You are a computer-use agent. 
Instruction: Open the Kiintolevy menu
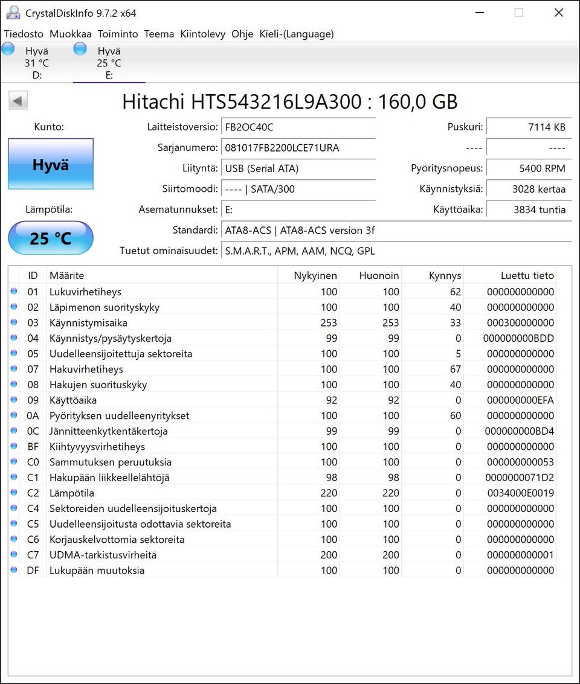coord(202,34)
